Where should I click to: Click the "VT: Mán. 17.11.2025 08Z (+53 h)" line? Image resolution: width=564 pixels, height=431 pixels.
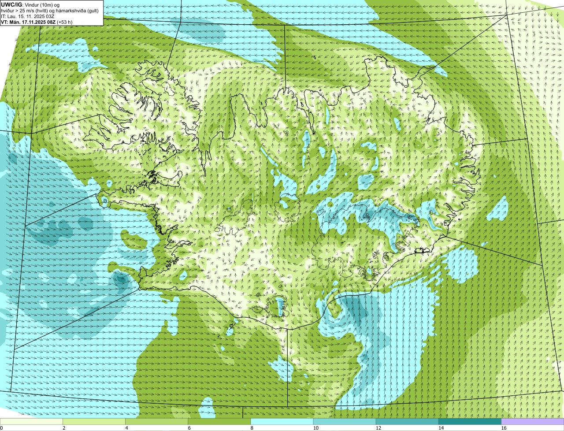click(x=37, y=22)
